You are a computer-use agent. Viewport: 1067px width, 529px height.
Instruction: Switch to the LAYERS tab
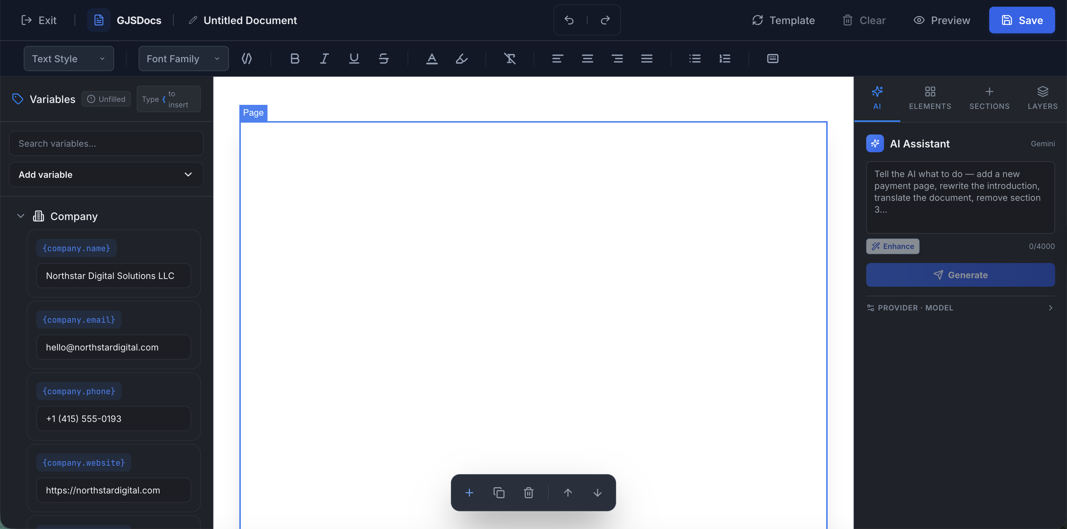click(1043, 99)
